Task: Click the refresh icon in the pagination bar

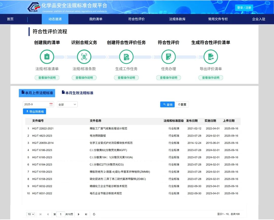Action: 94,214
